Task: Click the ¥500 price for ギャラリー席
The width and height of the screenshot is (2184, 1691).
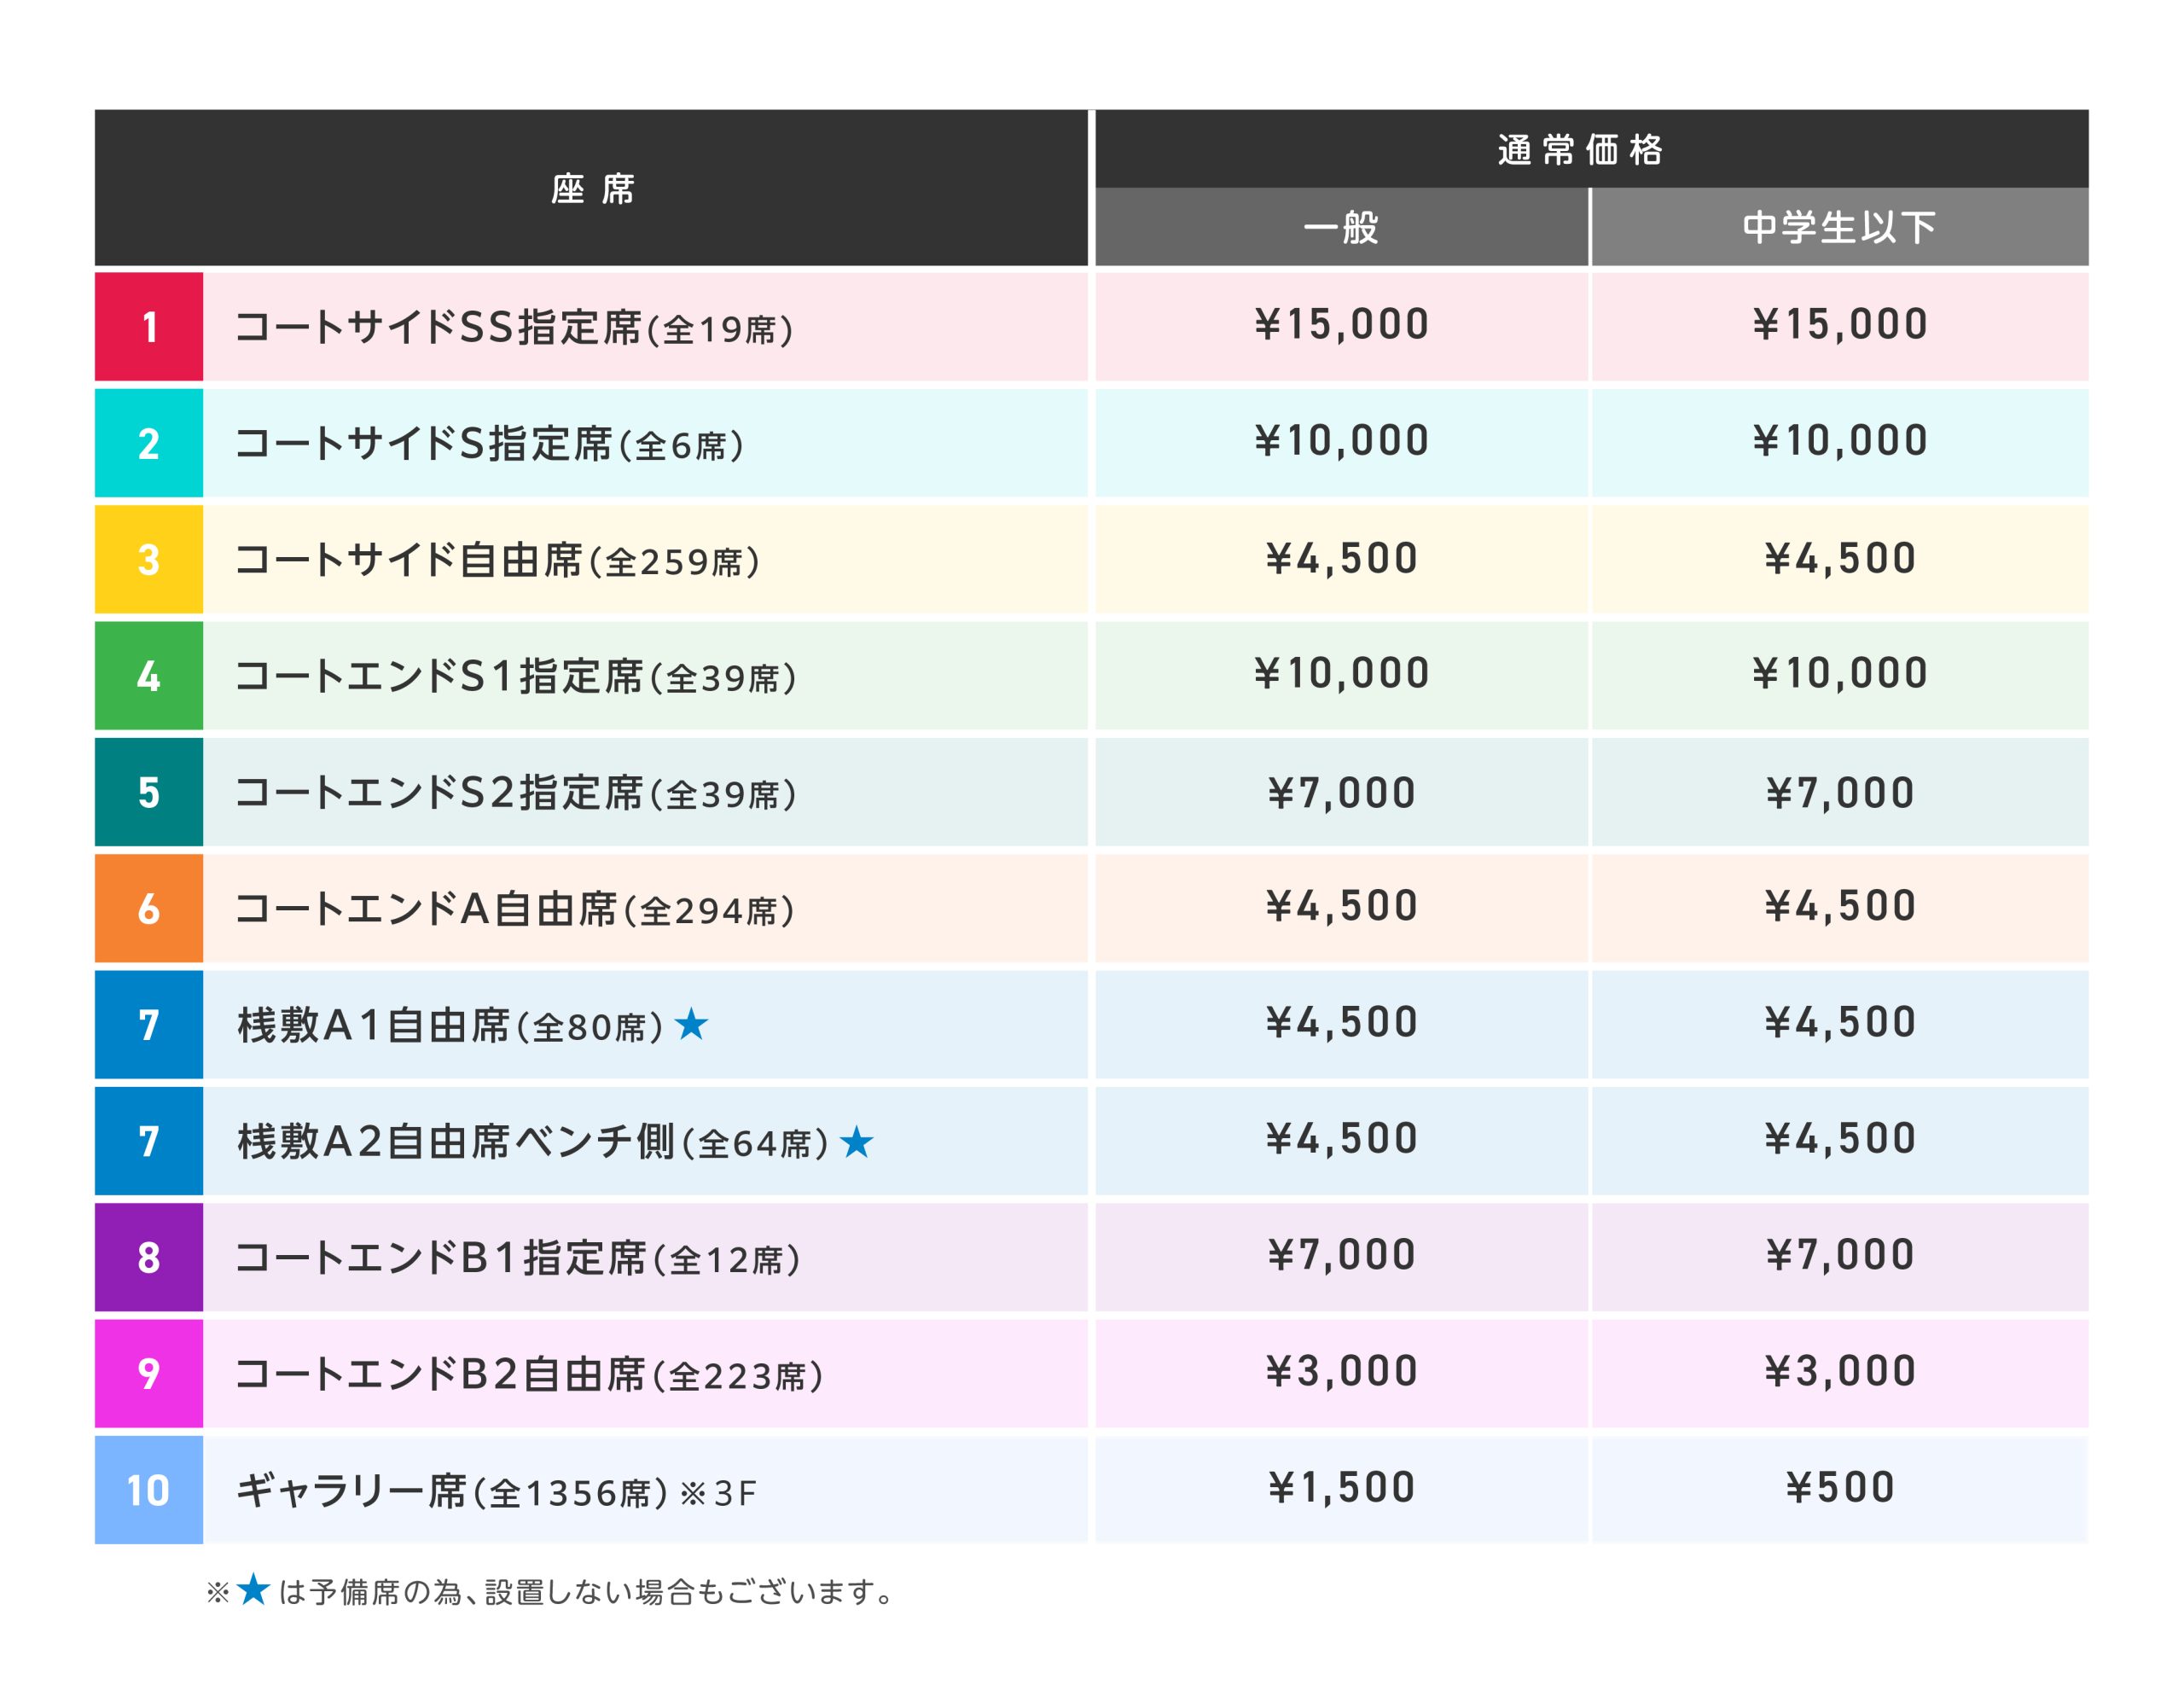Action: coord(1839,1488)
